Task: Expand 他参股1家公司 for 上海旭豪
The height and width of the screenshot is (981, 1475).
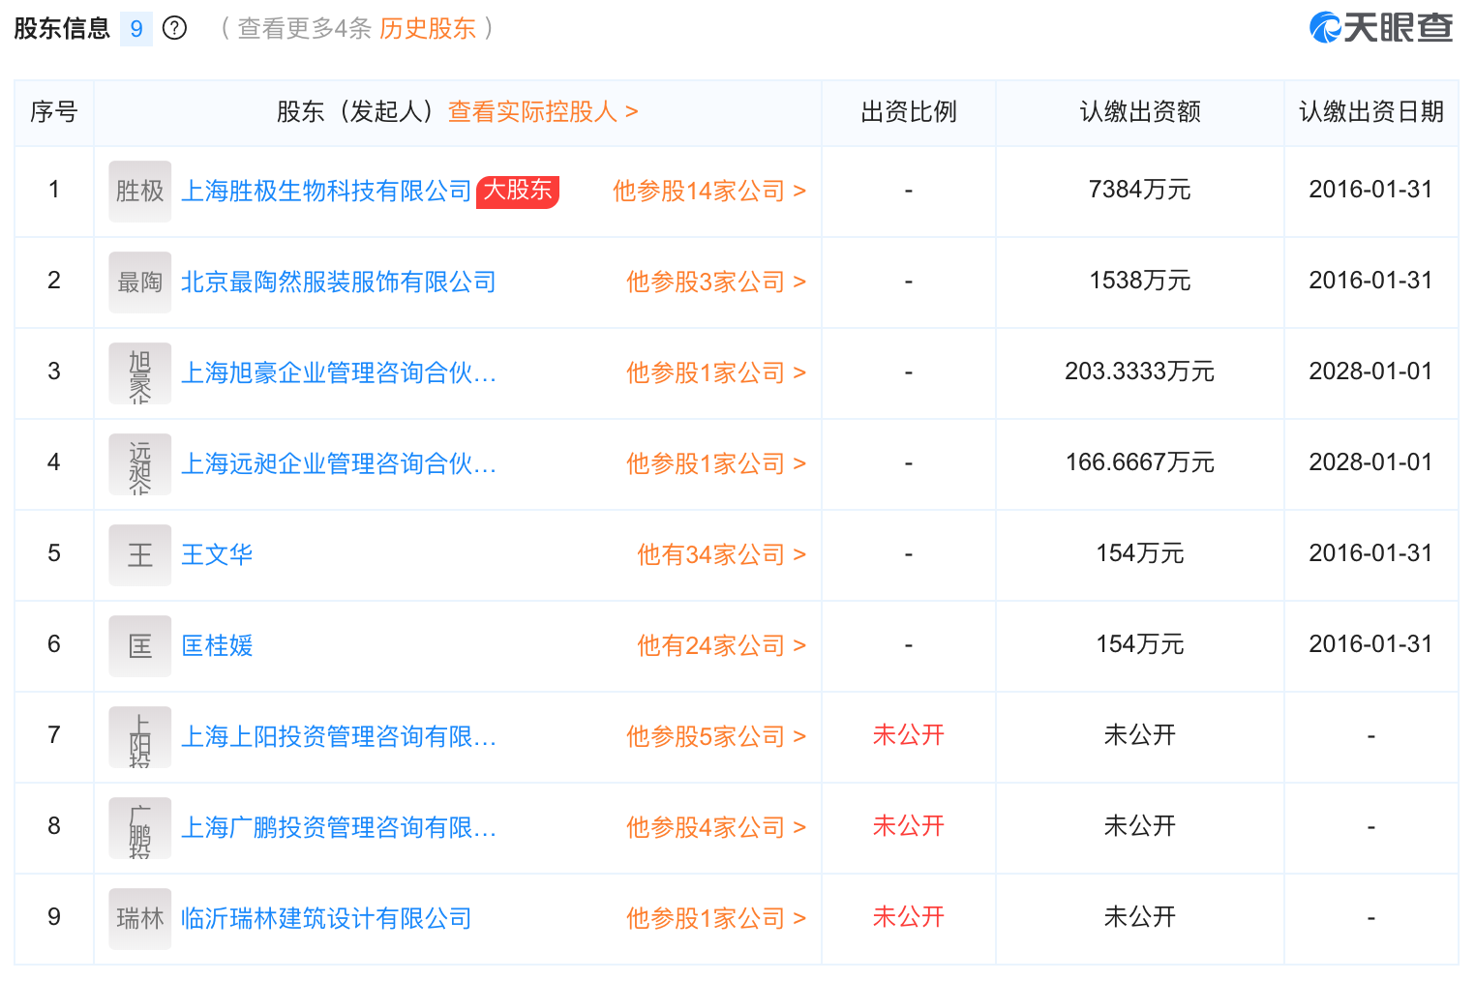Action: coord(716,373)
